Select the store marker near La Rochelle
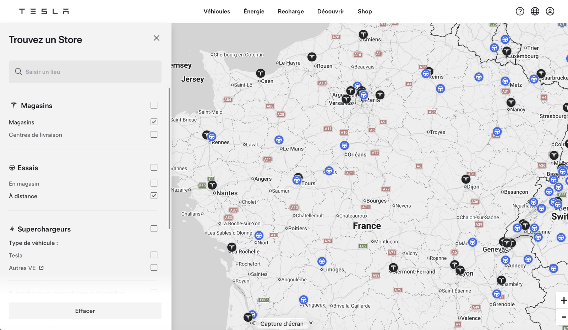The image size is (568, 330). [x=232, y=247]
